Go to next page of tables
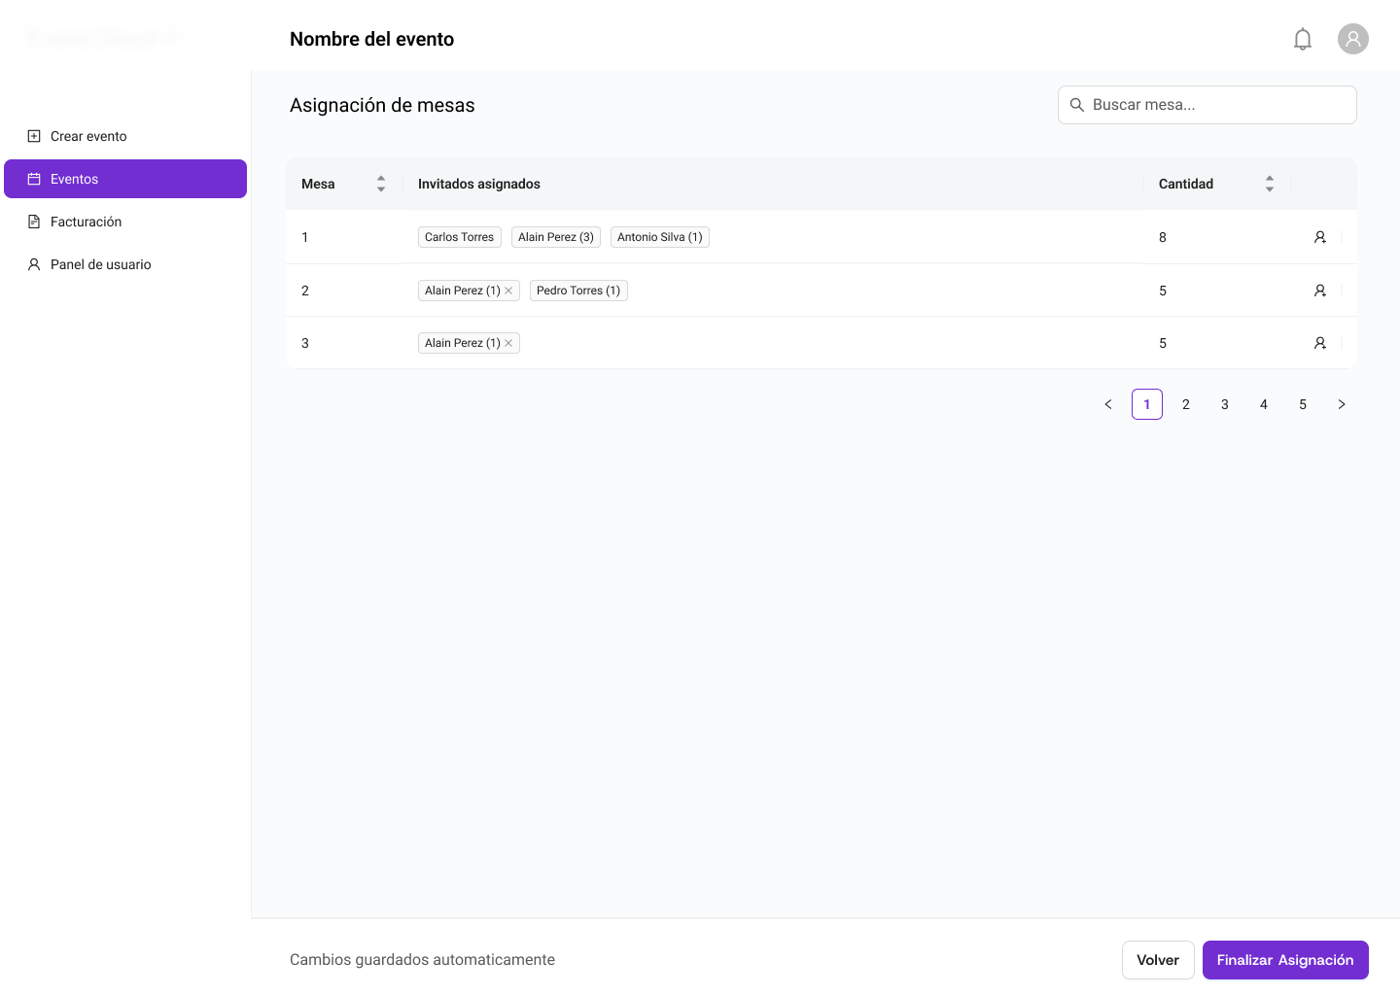Screen dimensions: 1400x995 pyautogui.click(x=1341, y=404)
